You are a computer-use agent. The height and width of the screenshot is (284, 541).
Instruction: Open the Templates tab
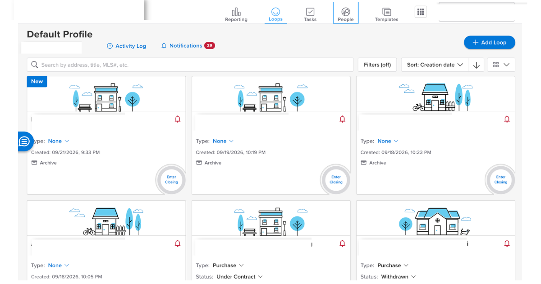point(386,14)
